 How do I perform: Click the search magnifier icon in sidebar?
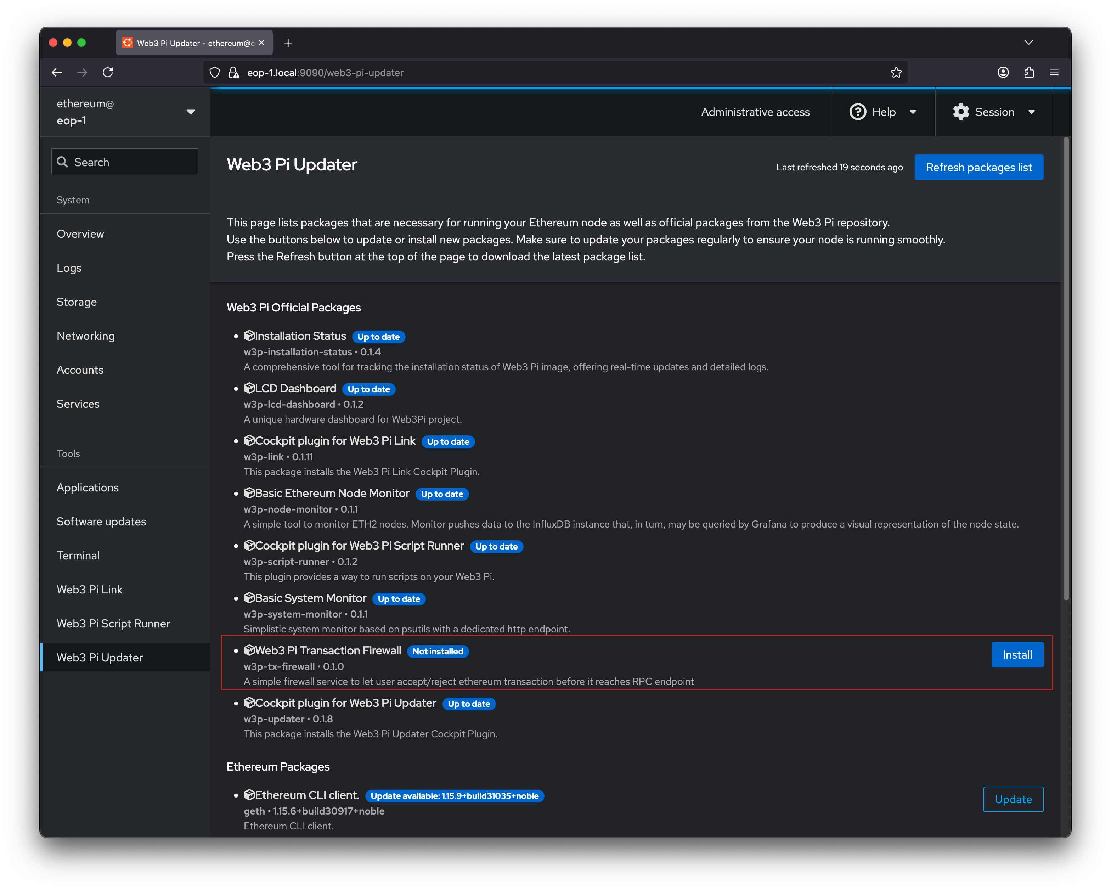tap(62, 162)
